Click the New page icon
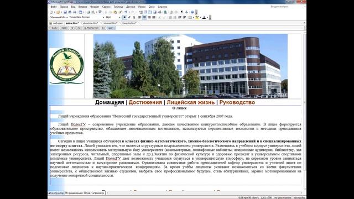The width and height of the screenshot is (354, 199). (x=51, y=12)
